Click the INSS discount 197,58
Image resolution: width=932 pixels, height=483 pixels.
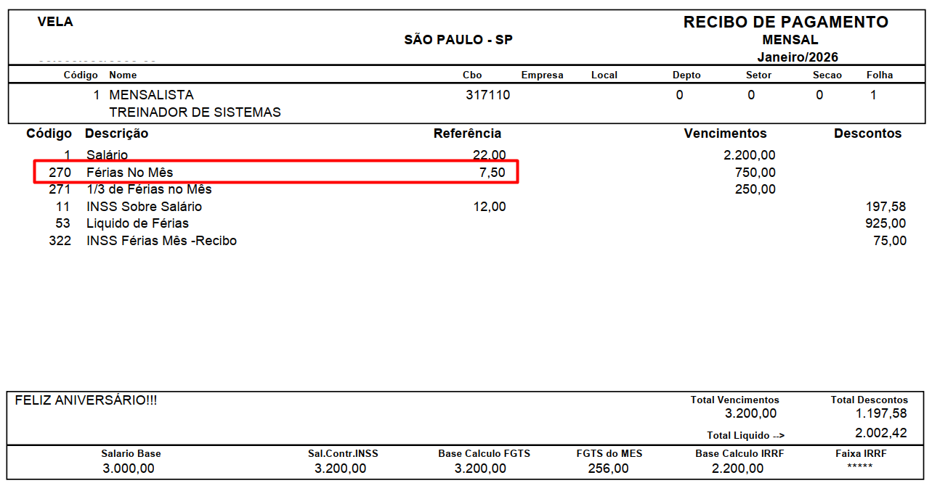click(886, 207)
